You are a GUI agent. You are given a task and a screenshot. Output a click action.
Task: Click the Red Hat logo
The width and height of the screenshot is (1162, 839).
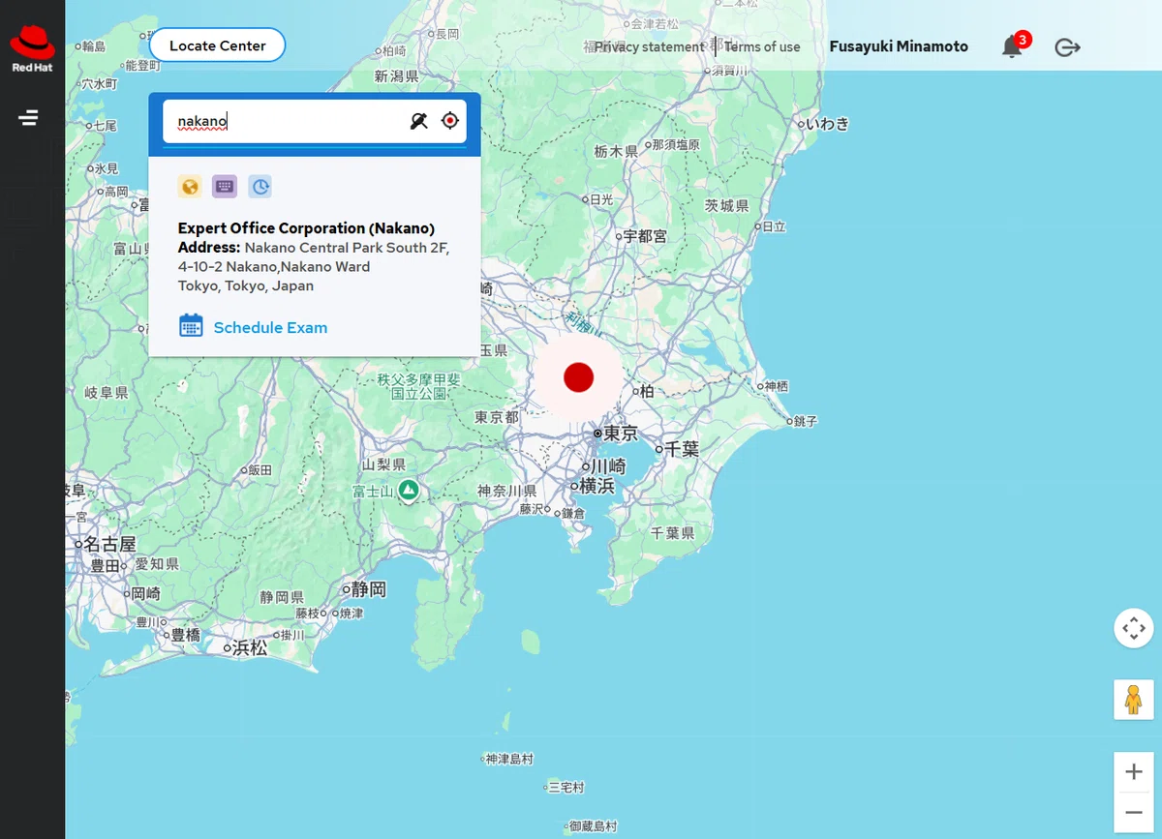(x=32, y=49)
